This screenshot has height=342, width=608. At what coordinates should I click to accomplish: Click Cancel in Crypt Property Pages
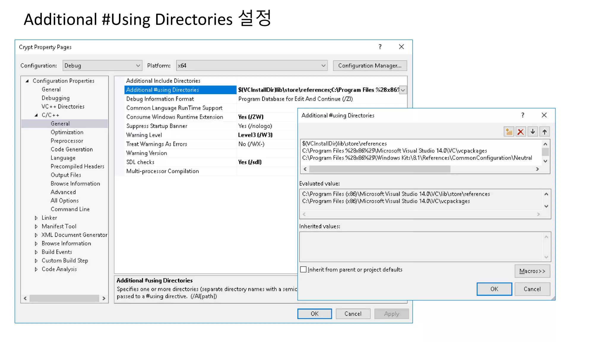(x=353, y=314)
